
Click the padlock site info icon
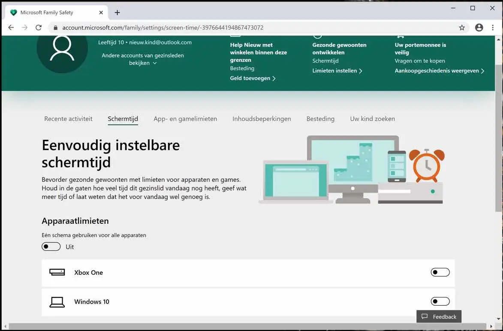tap(55, 27)
